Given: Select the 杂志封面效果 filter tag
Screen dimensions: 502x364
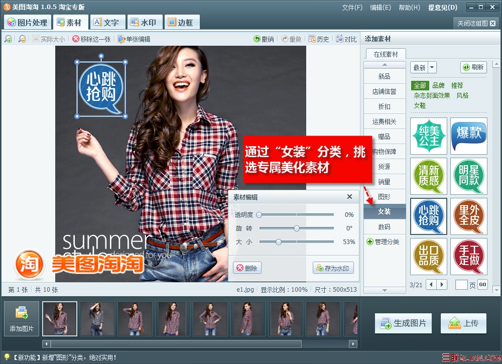Looking at the screenshot, I should click(x=432, y=95).
